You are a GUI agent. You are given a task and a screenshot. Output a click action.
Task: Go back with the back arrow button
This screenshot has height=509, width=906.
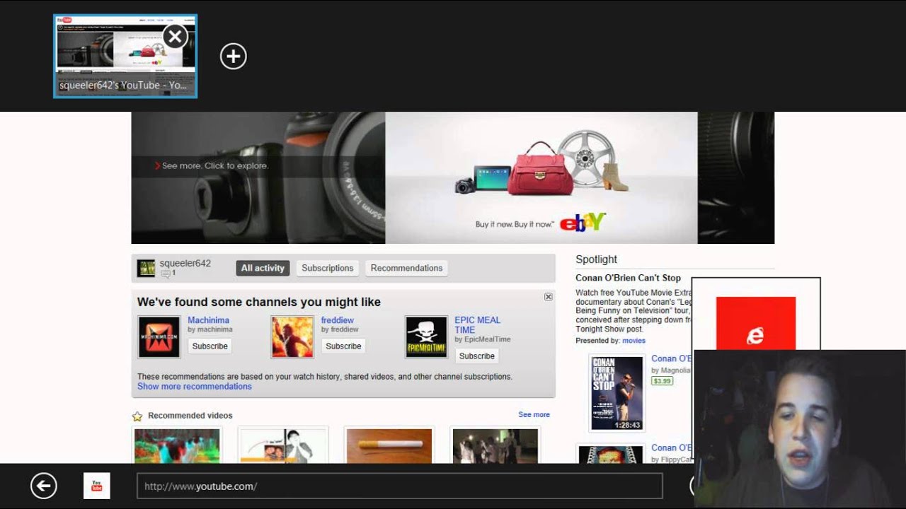(44, 486)
